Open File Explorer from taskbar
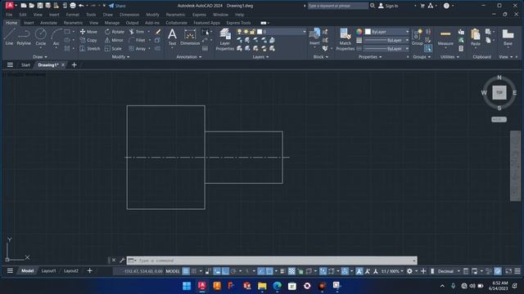The width and height of the screenshot is (524, 294). click(x=262, y=286)
